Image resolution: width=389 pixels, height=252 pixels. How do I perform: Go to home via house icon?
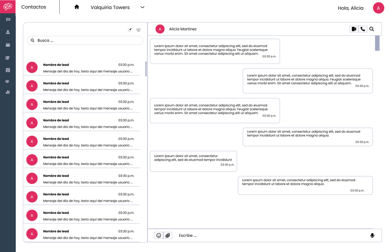pyautogui.click(x=76, y=7)
